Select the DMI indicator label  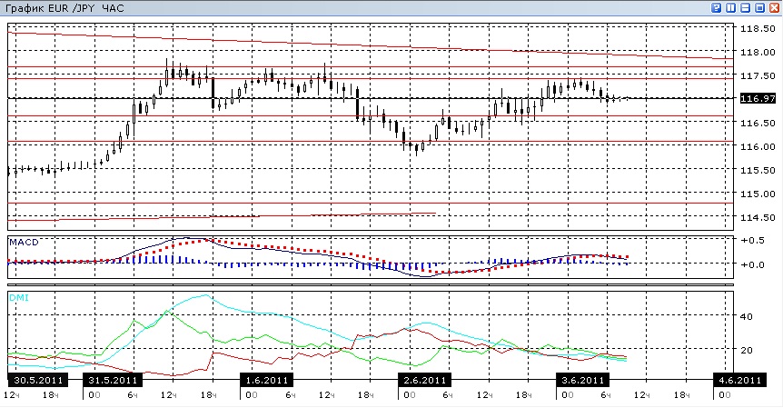click(x=19, y=298)
